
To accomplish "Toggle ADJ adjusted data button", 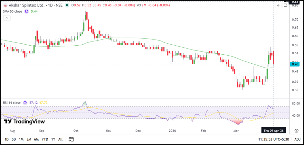I will pyautogui.click(x=297, y=139).
